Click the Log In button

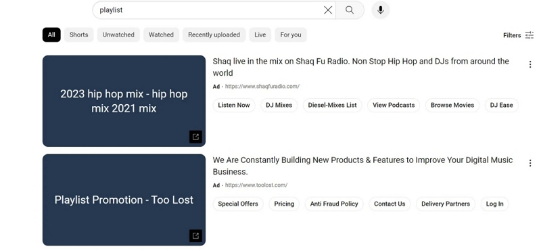(495, 204)
